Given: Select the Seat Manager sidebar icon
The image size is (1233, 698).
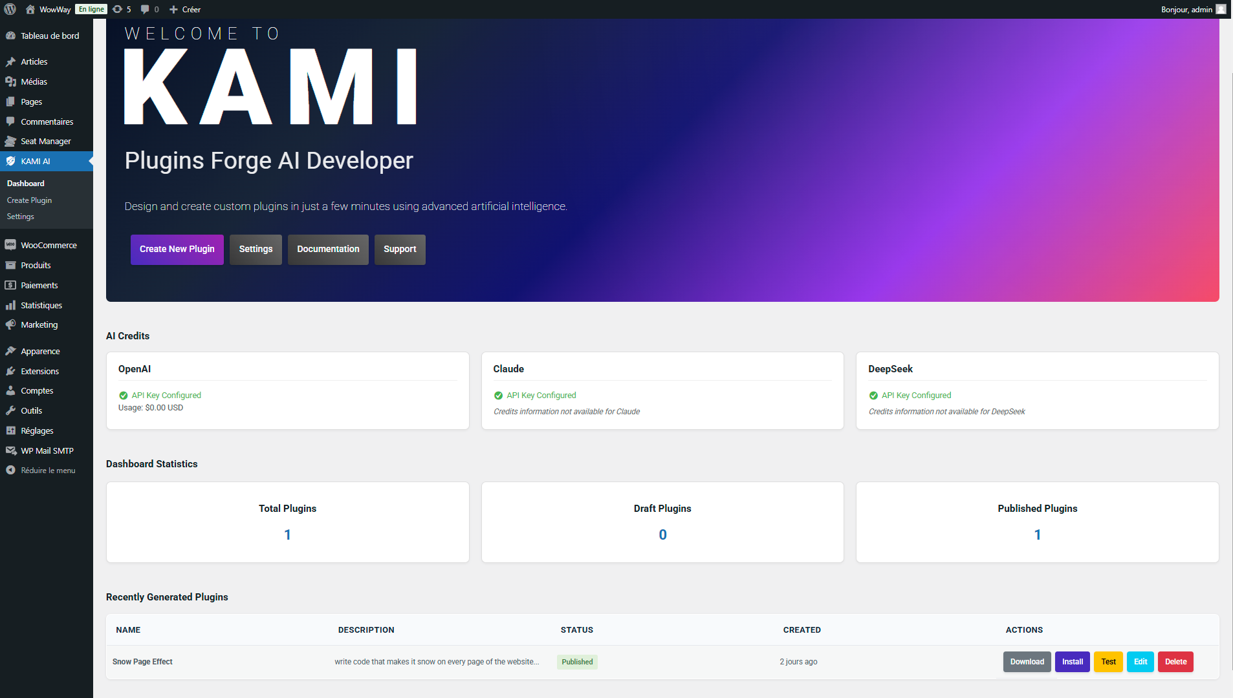Looking at the screenshot, I should click(x=11, y=141).
